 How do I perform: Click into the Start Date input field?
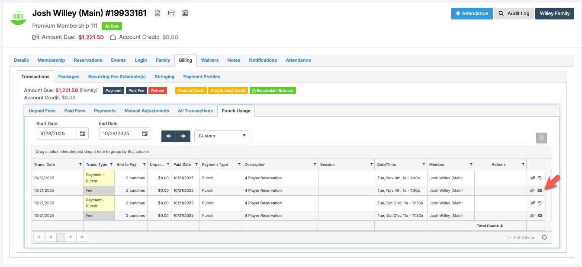coord(57,133)
